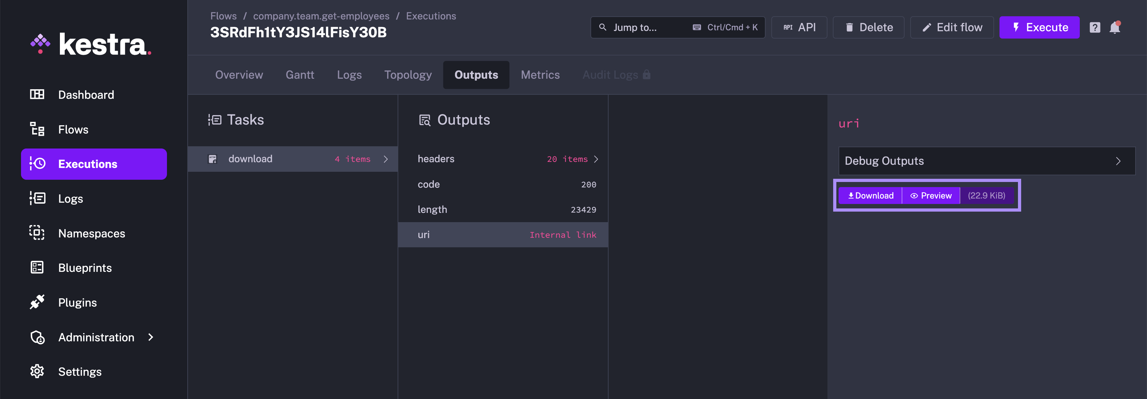The height and width of the screenshot is (399, 1147).
Task: Expand headers 20 items chevron
Action: [596, 159]
